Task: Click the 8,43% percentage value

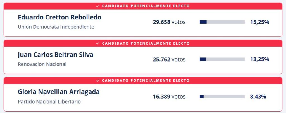Action: coord(258,97)
